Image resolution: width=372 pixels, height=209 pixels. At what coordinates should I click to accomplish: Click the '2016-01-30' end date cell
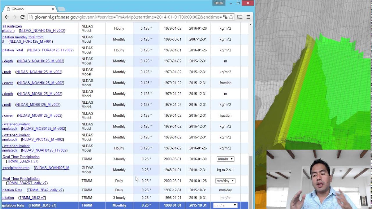click(198, 159)
